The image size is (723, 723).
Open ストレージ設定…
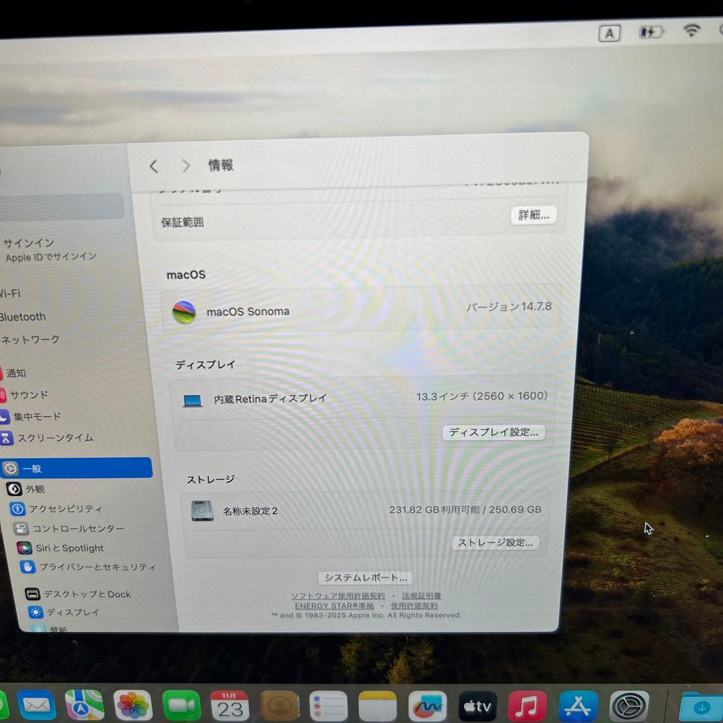[495, 542]
